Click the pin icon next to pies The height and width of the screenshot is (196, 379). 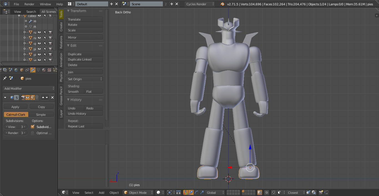[x=5, y=79]
